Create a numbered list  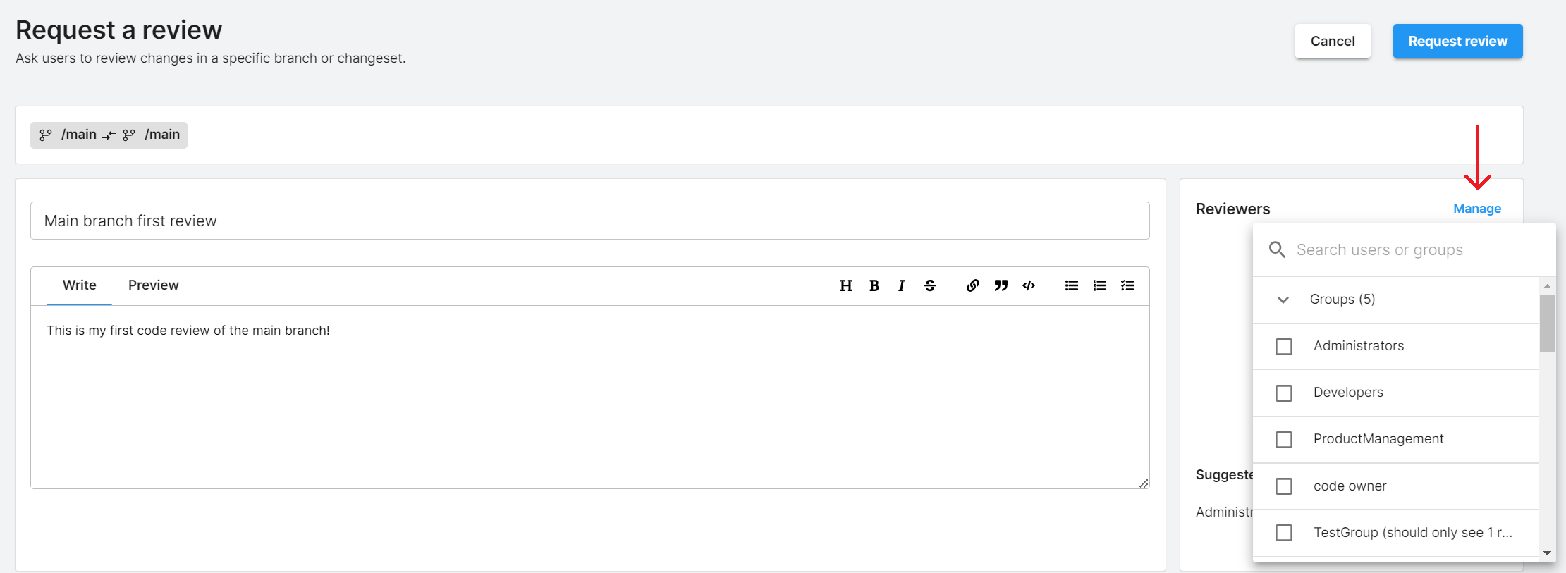point(1100,285)
